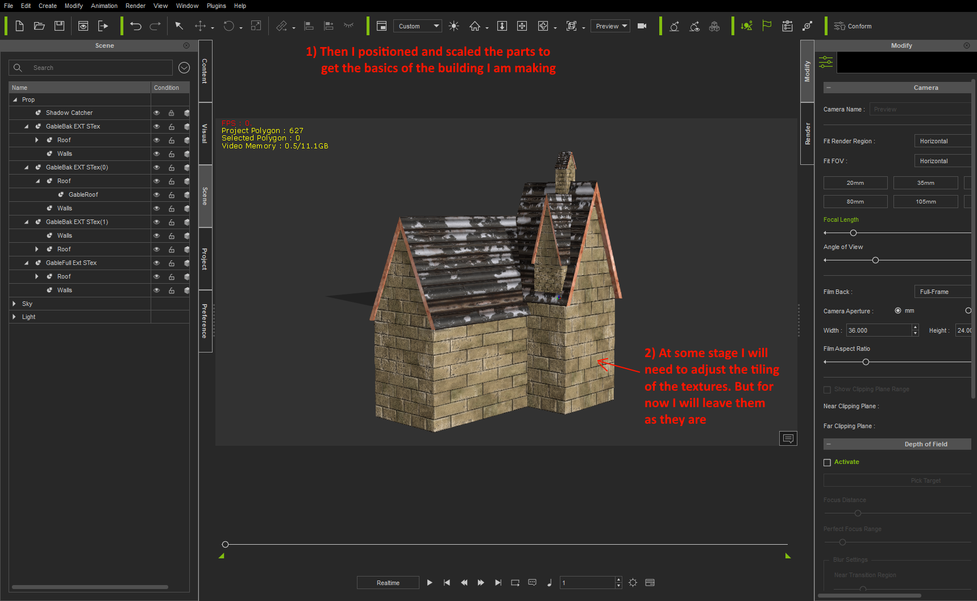This screenshot has height=601, width=977.
Task: Click the green flag icon
Action: pyautogui.click(x=767, y=26)
